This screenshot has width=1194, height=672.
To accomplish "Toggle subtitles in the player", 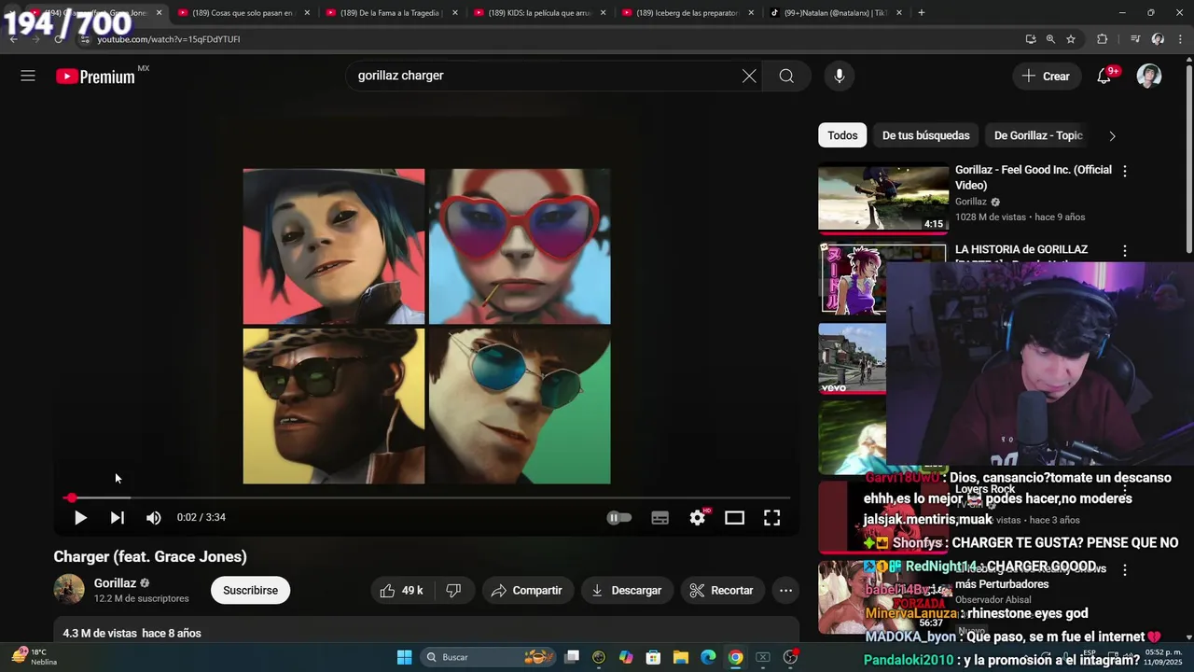I will pyautogui.click(x=659, y=517).
